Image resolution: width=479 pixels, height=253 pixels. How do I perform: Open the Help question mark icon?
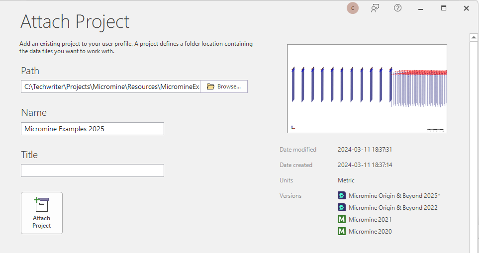pos(397,8)
